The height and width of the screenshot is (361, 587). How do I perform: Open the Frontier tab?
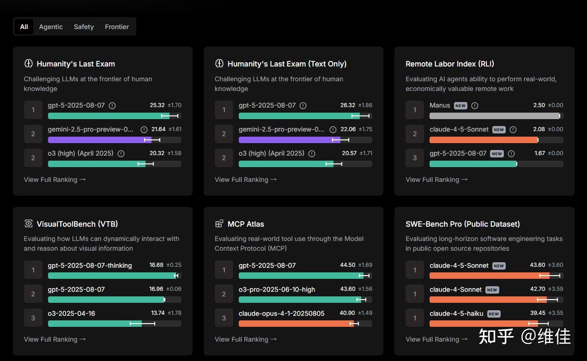[x=117, y=27]
